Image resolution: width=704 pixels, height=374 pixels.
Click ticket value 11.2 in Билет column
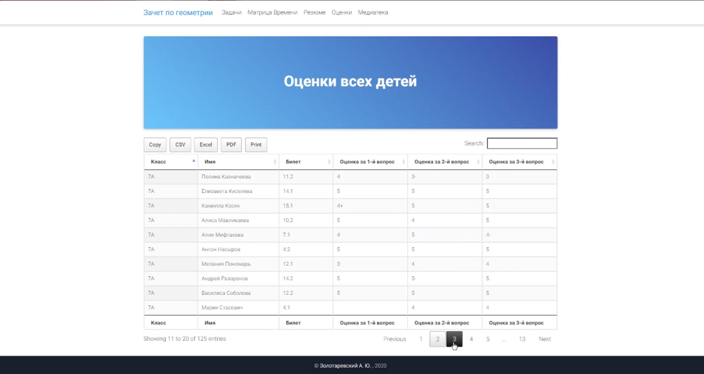(288, 177)
